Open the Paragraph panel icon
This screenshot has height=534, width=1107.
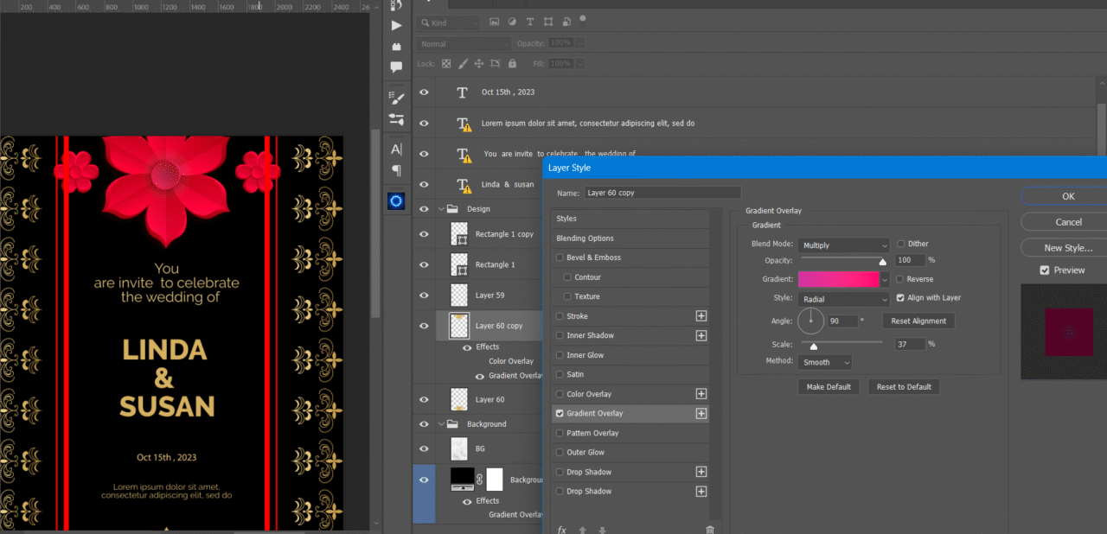[x=396, y=170]
